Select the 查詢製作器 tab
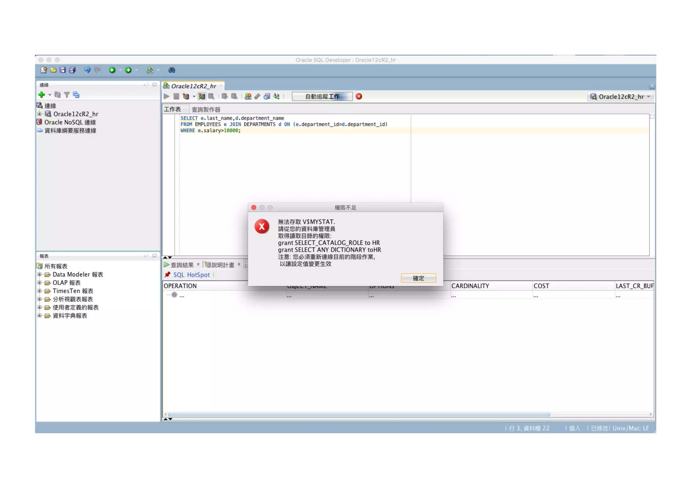This screenshot has height=489, width=692. tap(206, 109)
